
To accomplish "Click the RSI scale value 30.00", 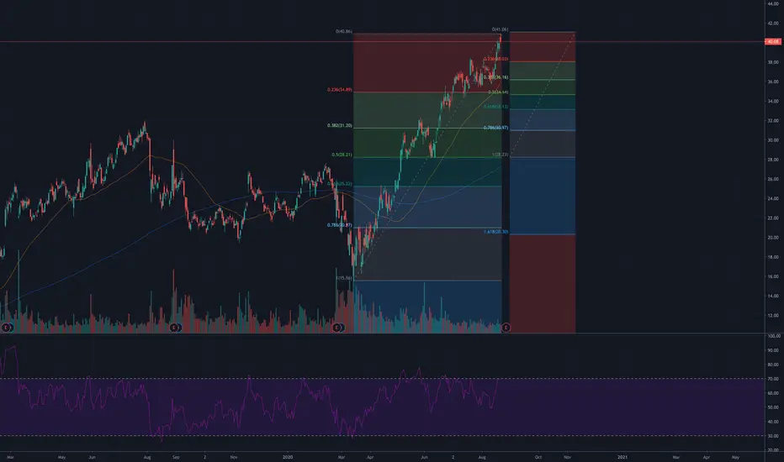I will tap(773, 436).
